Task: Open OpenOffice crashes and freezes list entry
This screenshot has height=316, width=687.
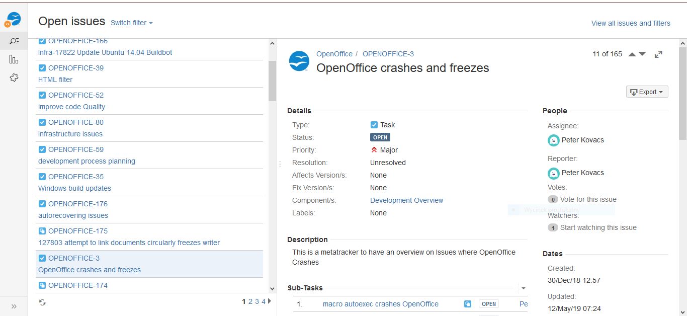Action: 90,270
